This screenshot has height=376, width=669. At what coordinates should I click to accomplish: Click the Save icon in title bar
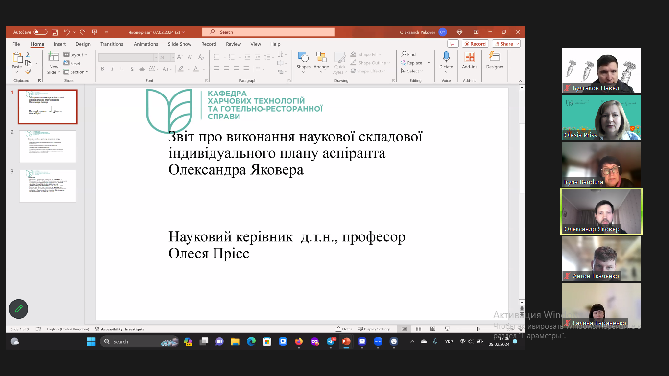click(55, 32)
